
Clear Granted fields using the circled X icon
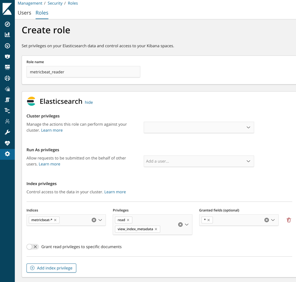pyautogui.click(x=267, y=220)
